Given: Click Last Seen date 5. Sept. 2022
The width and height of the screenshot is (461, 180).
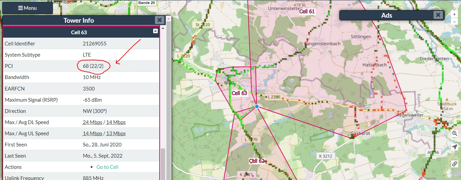Looking at the screenshot, I should (x=103, y=156).
